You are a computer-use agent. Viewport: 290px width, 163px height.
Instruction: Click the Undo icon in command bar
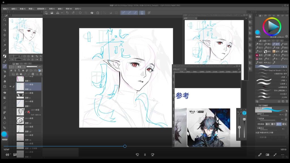(67, 13)
